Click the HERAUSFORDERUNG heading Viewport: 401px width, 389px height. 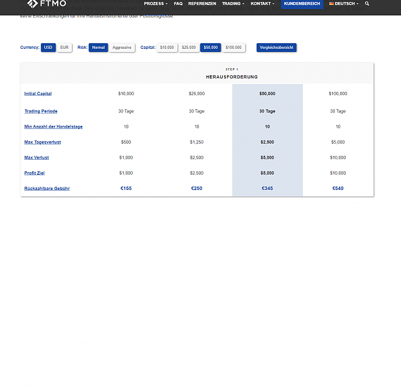tap(232, 77)
